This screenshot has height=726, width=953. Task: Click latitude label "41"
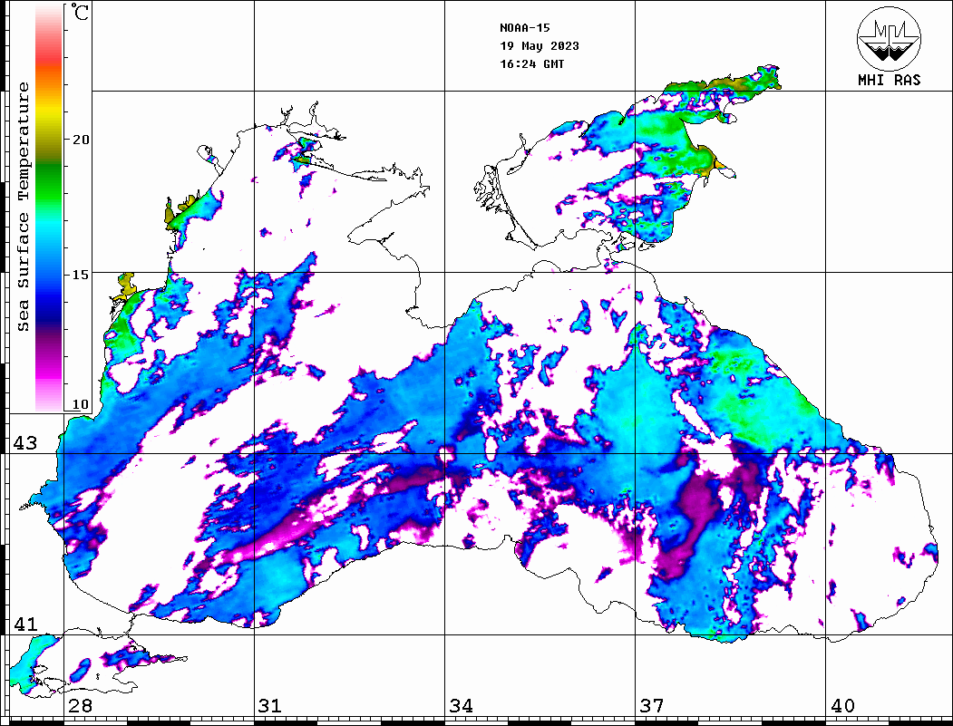[25, 624]
